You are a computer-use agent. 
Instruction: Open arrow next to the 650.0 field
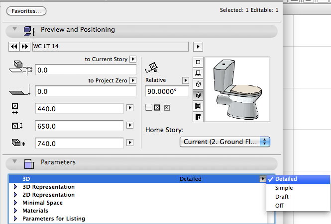pos(130,125)
